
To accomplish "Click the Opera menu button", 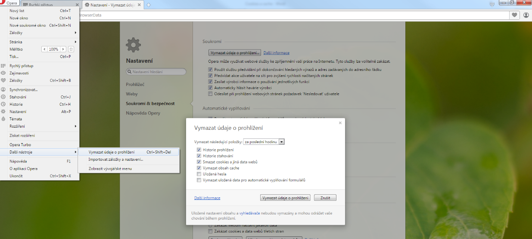I will [x=10, y=3].
